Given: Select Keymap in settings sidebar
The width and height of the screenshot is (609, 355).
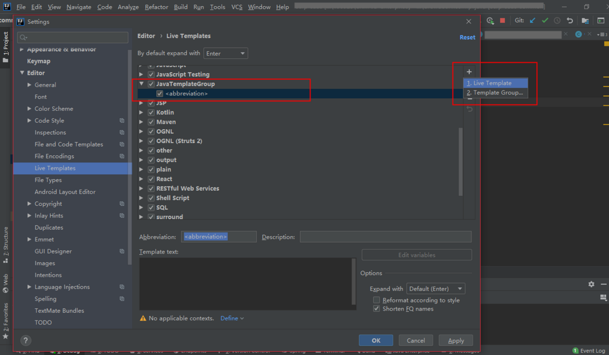Looking at the screenshot, I should 38,61.
